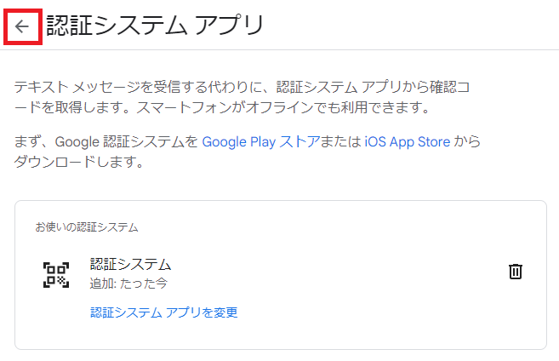The image size is (559, 361).
Task: Click the または word between store links
Action: (x=341, y=142)
